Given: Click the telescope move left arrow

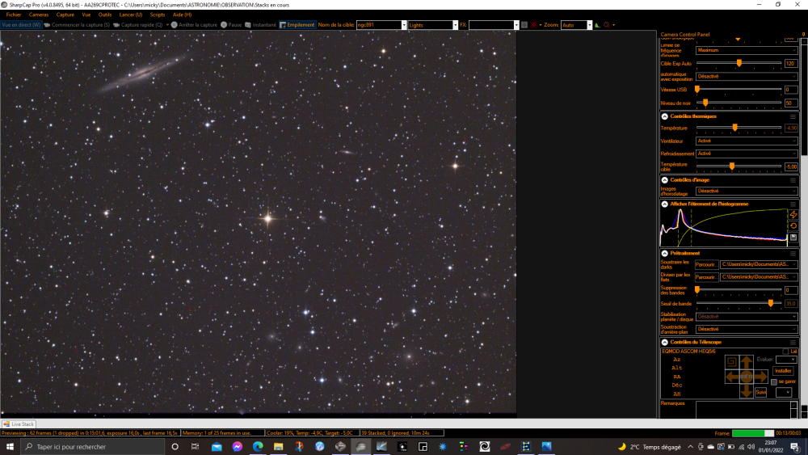Looking at the screenshot, I should pyautogui.click(x=732, y=377).
